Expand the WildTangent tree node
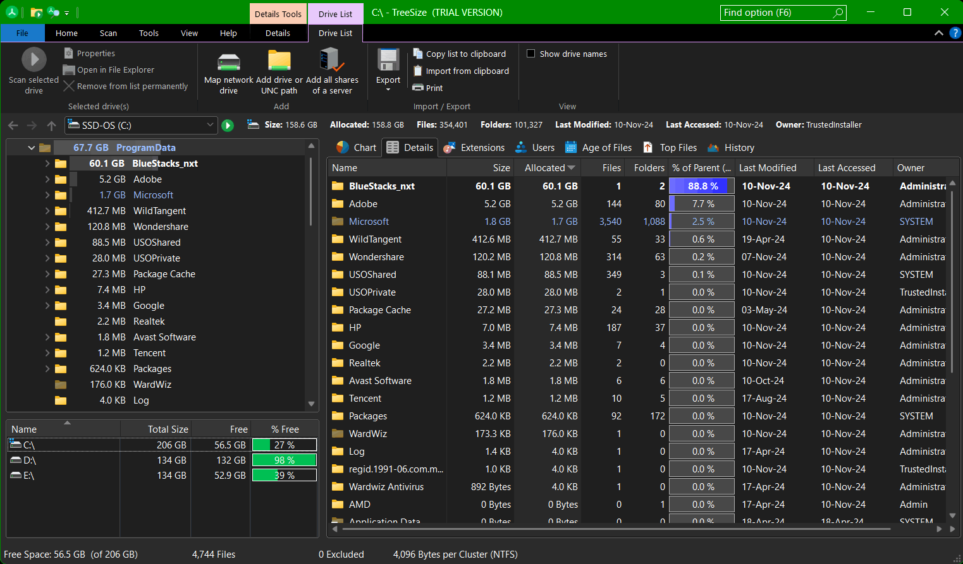The height and width of the screenshot is (564, 963). click(47, 211)
